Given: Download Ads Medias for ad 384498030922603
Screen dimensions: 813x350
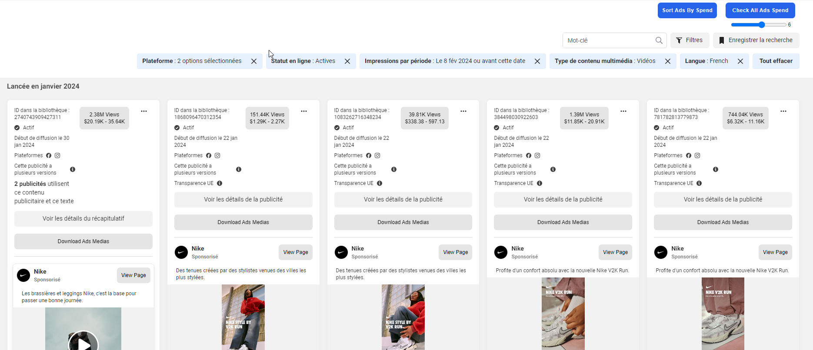Looking at the screenshot, I should click(563, 222).
